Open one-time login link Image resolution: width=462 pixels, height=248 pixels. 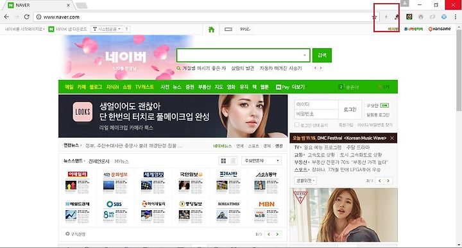point(378,115)
